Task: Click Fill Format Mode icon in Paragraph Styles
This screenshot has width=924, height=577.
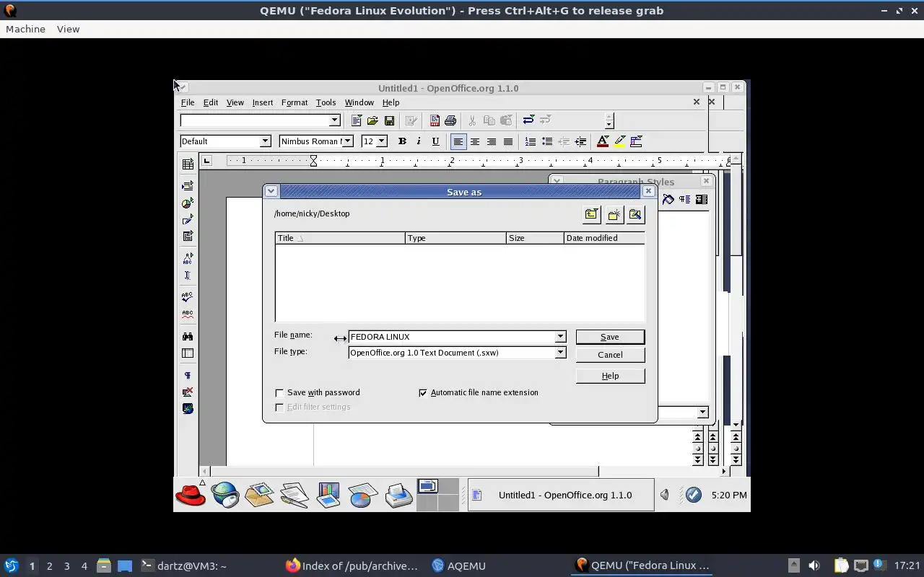Action: point(668,200)
